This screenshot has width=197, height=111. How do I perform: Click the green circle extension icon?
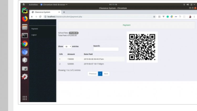pyautogui.click(x=168, y=17)
